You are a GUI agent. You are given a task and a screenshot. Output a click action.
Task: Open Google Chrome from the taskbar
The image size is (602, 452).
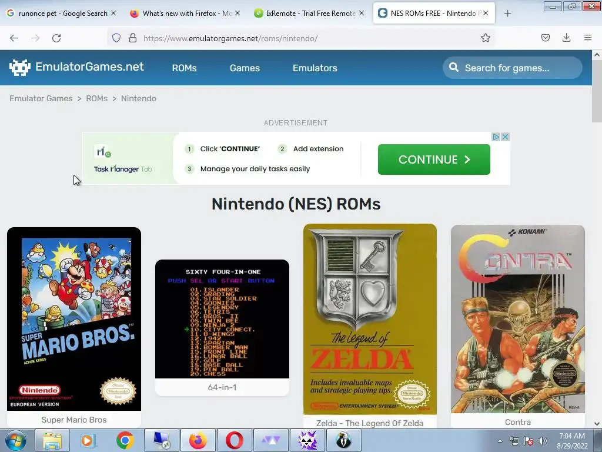coord(125,440)
